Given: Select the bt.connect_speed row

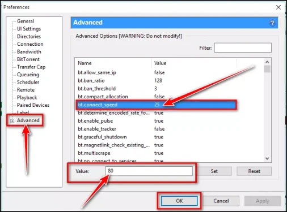Looking at the screenshot, I should [x=156, y=105].
